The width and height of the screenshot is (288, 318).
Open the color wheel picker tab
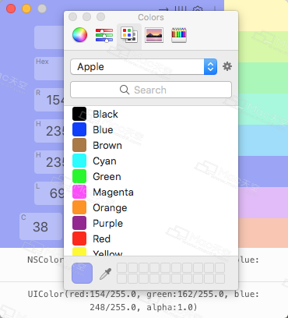(79, 35)
